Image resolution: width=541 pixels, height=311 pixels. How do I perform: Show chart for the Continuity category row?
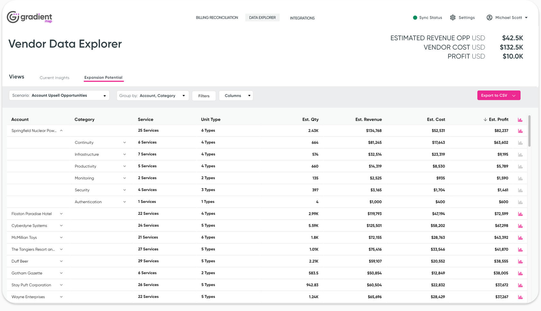[x=520, y=143]
